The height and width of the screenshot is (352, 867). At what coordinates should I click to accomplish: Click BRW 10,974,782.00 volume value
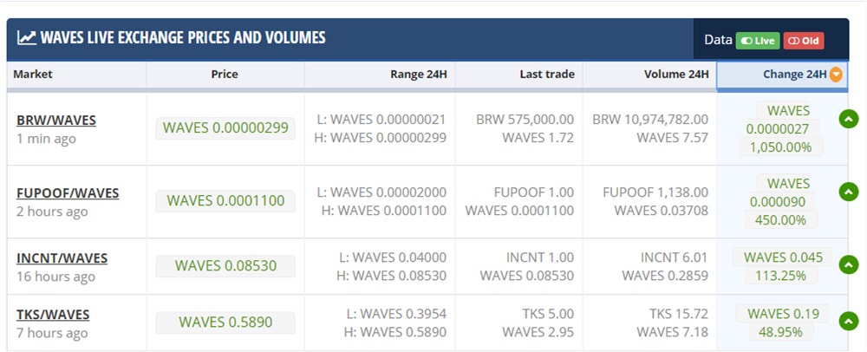coord(650,120)
